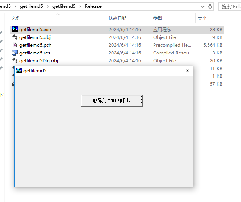Click the search Release input box
Screen dimensions: 241x202
[x=231, y=6]
